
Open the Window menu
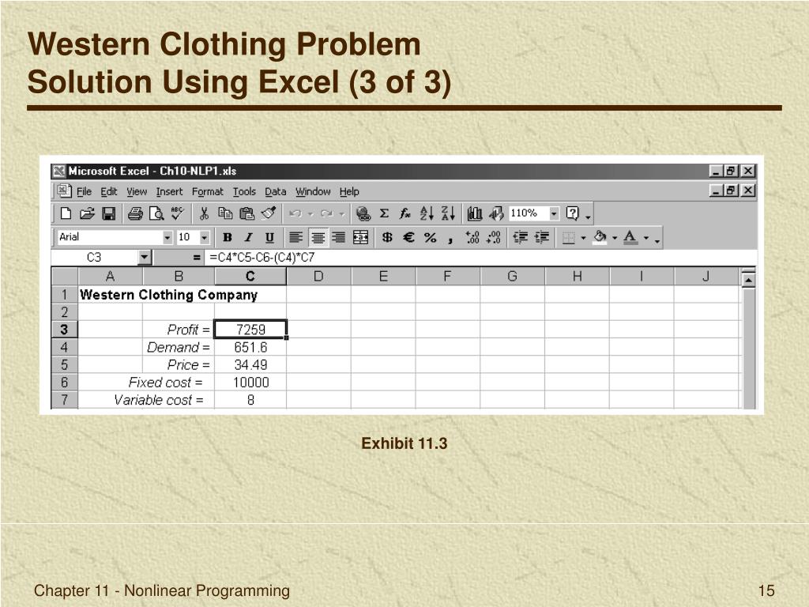pyautogui.click(x=313, y=191)
